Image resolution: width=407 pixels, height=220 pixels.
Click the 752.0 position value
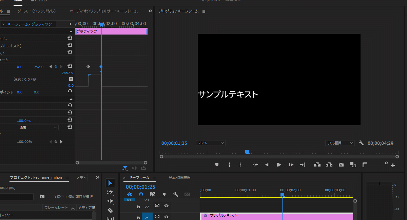(39, 67)
